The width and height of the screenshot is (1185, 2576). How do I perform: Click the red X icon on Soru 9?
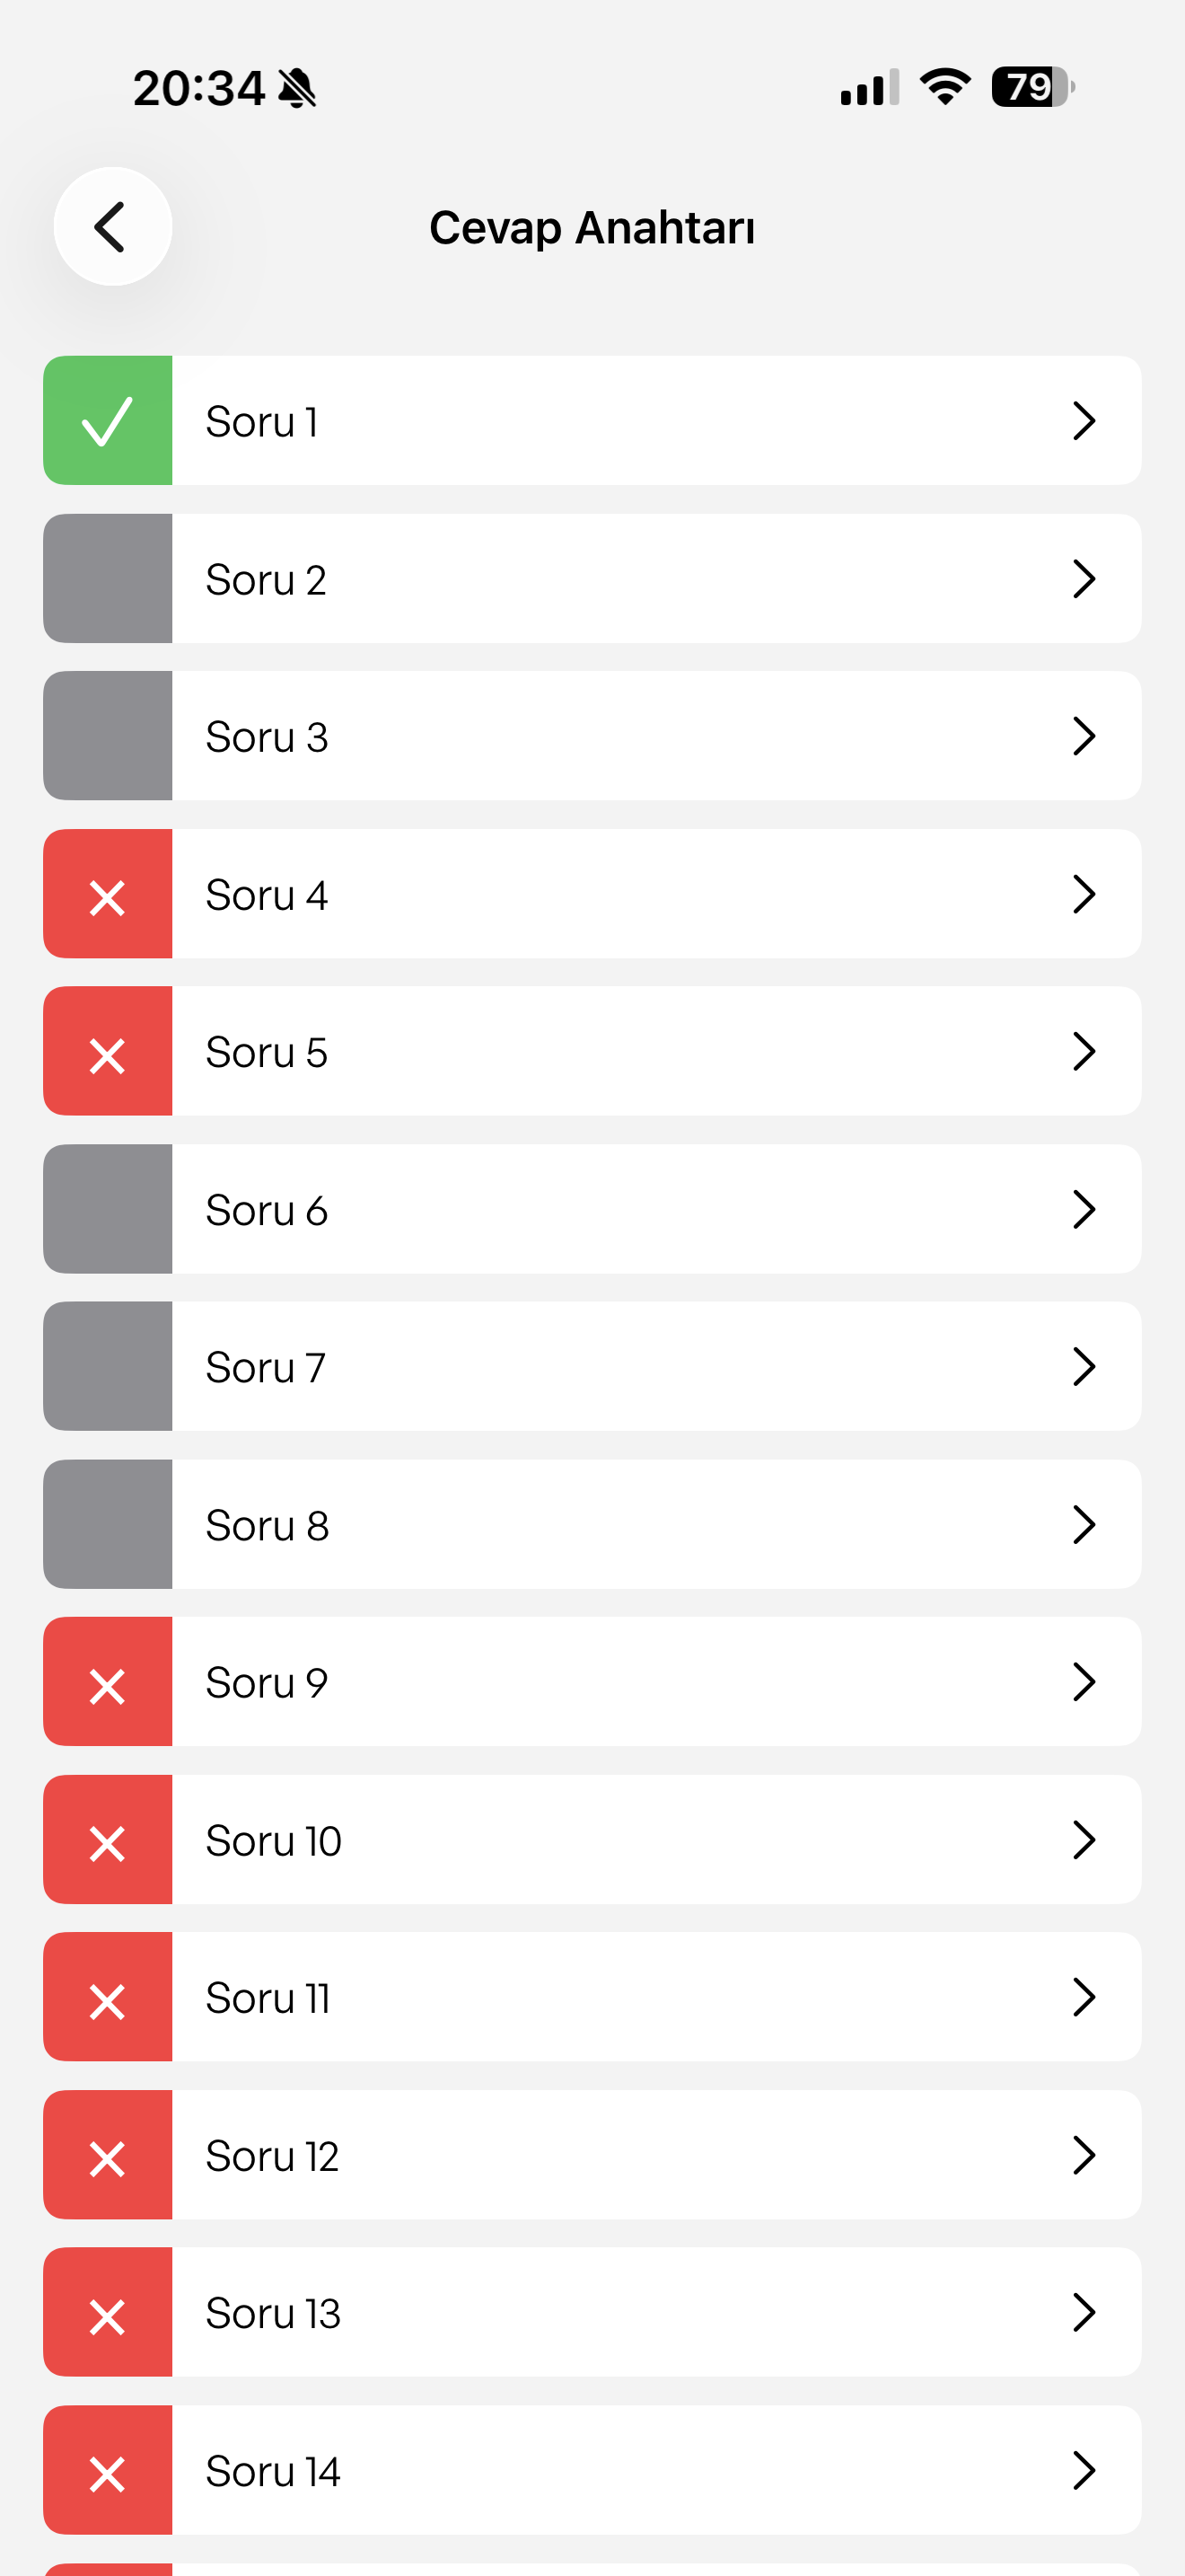(x=108, y=1684)
